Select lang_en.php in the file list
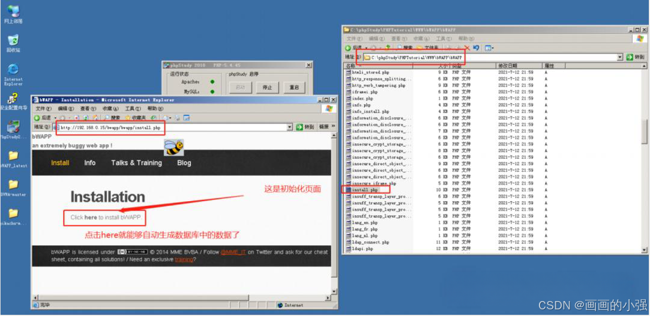Image resolution: width=650 pixels, height=316 pixels. (x=362, y=223)
